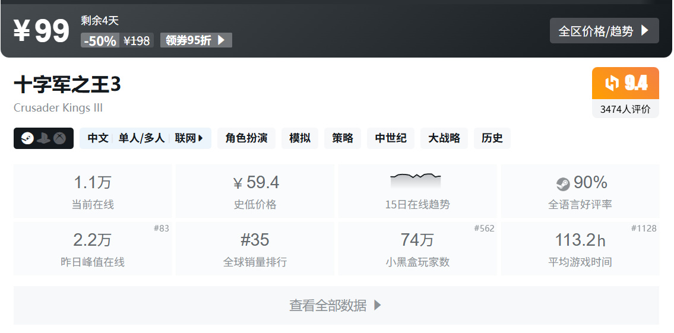Select the 角色扮演 tag
Screen dimensions: 674x333
click(x=246, y=138)
